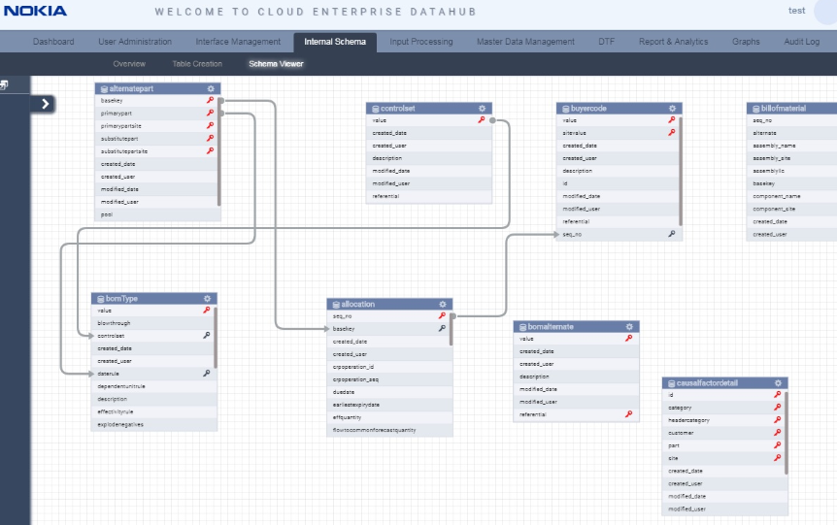Click the red key icon beside basekey in alternatepart
This screenshot has width=837, height=525.
point(210,100)
